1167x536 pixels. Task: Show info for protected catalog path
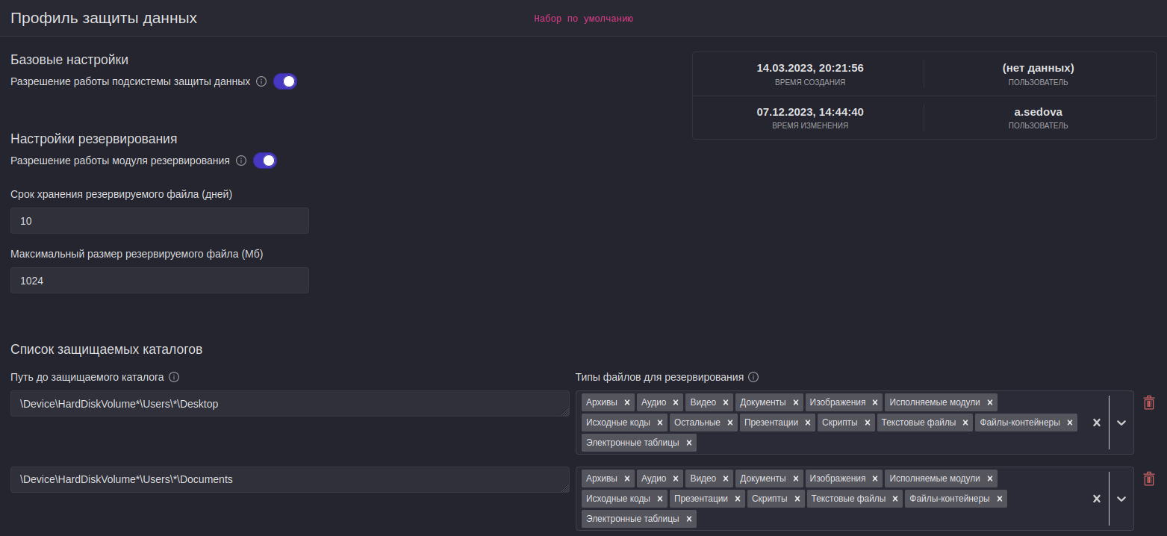(174, 377)
